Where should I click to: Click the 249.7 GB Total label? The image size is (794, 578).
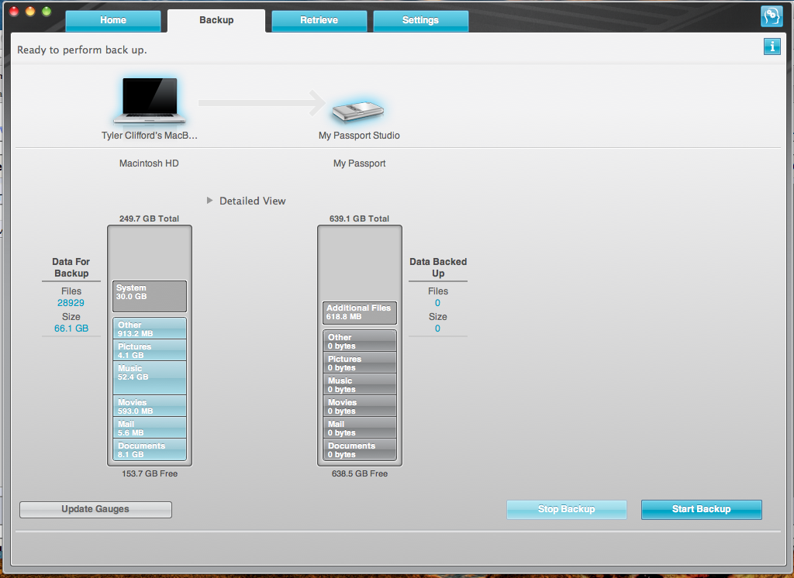[x=150, y=218]
